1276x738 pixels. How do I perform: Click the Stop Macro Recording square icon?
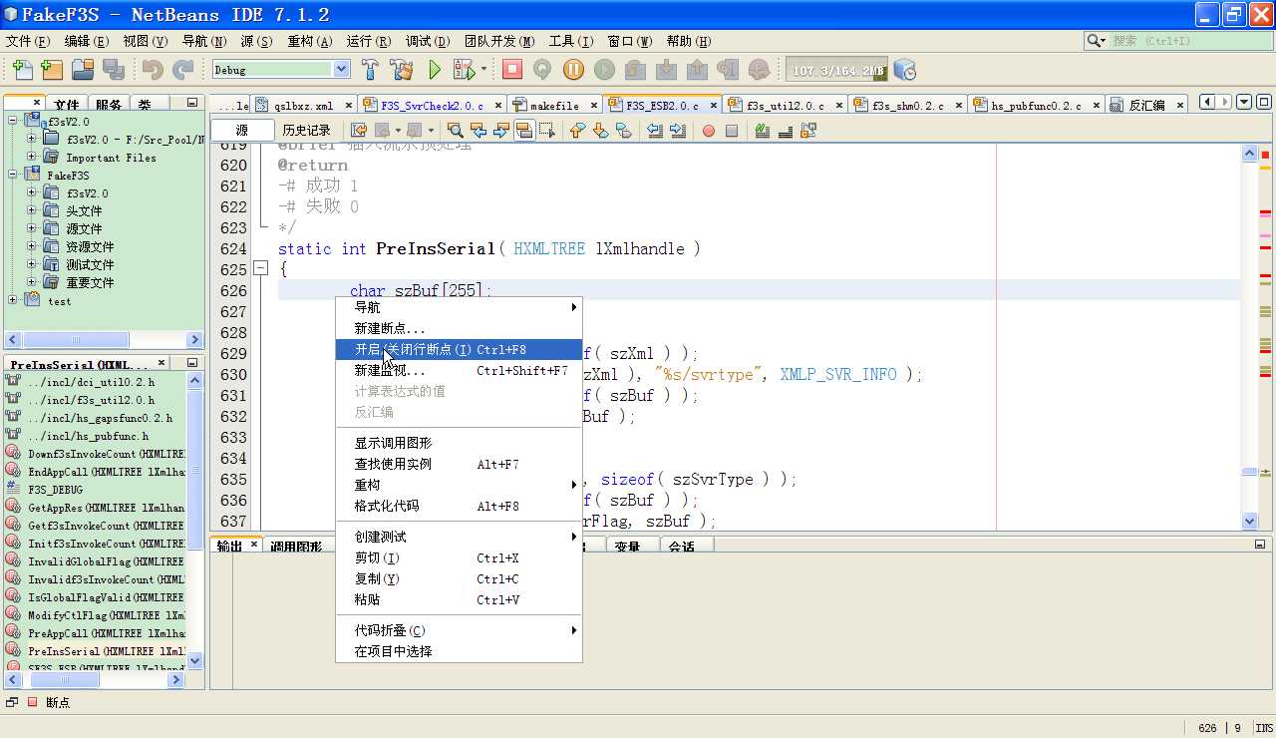(732, 131)
